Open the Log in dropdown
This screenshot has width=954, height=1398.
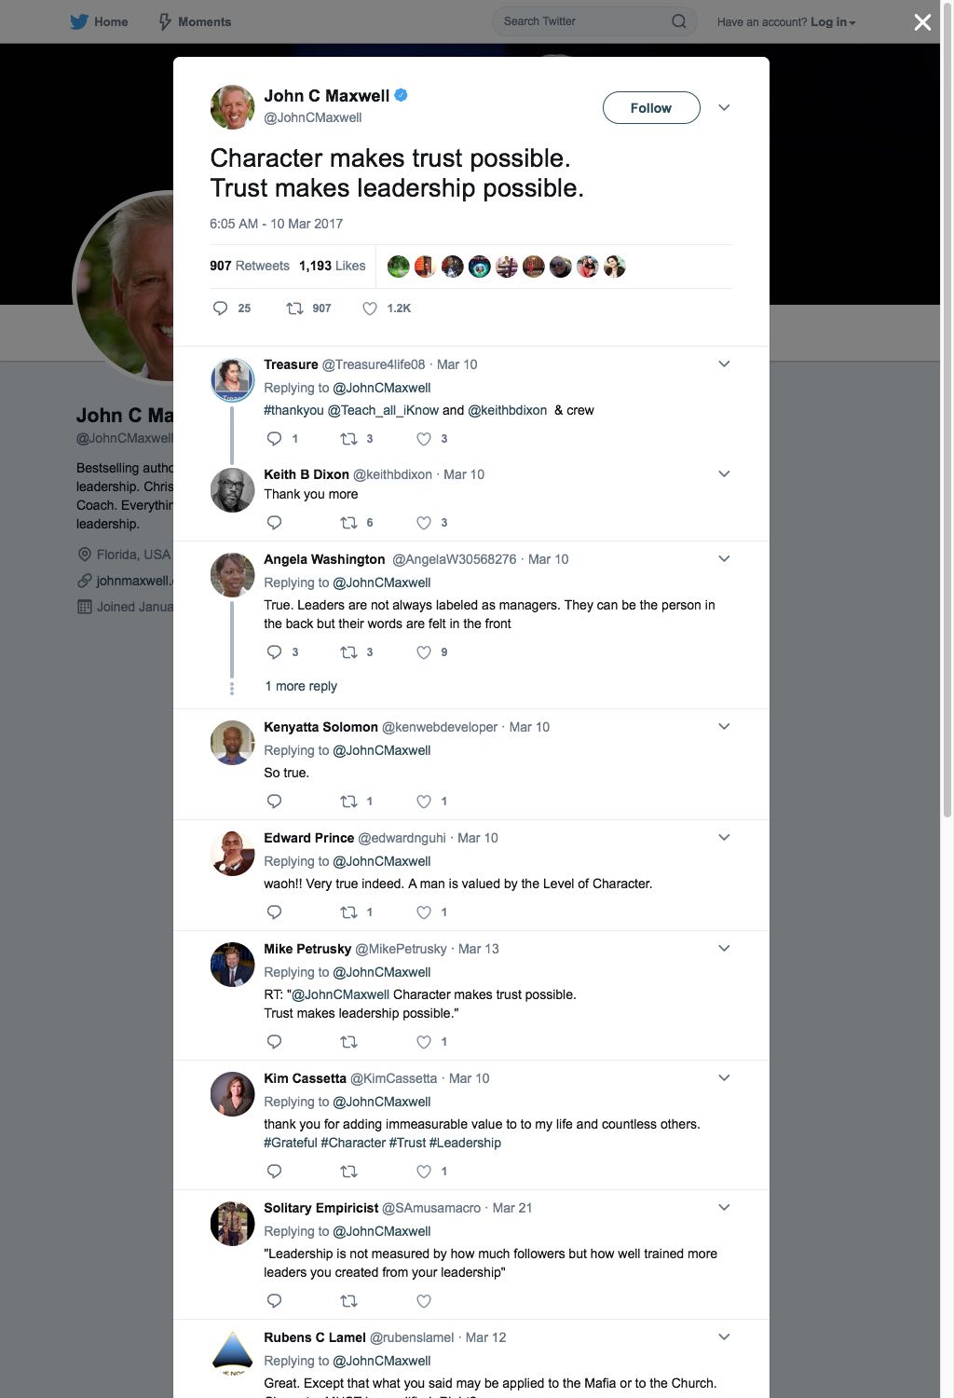[x=833, y=22]
